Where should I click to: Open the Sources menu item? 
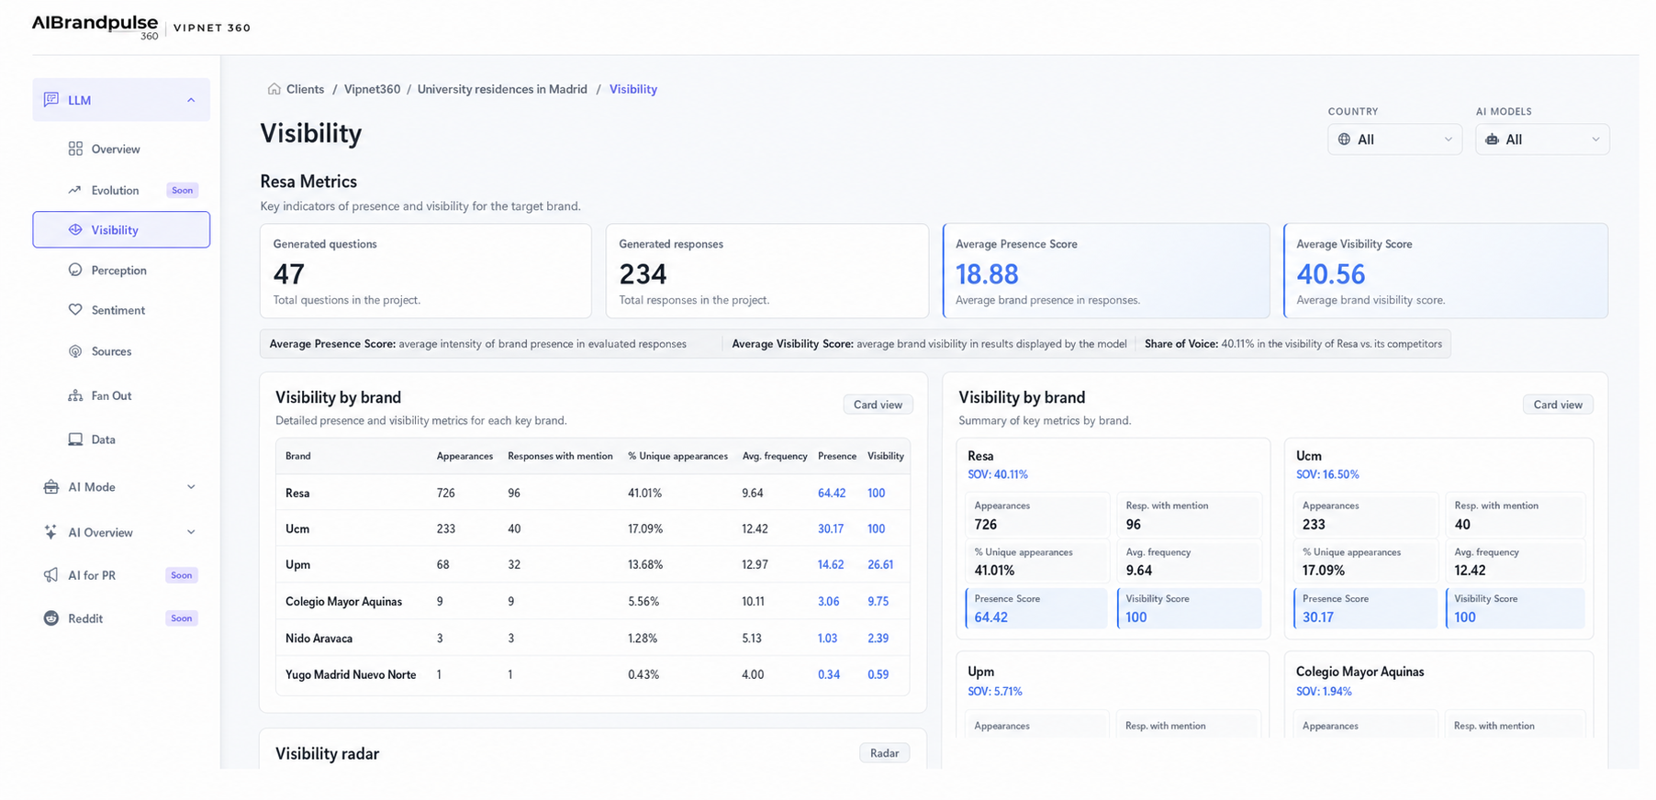click(121, 351)
